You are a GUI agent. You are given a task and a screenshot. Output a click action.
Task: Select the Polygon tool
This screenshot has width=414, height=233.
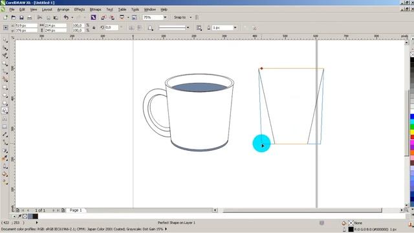(x=5, y=103)
